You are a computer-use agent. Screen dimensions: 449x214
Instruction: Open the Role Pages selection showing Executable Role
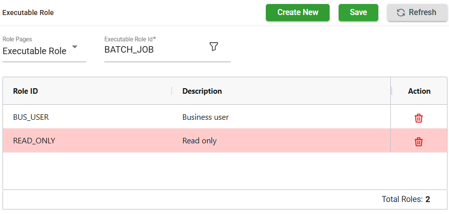[x=35, y=51]
